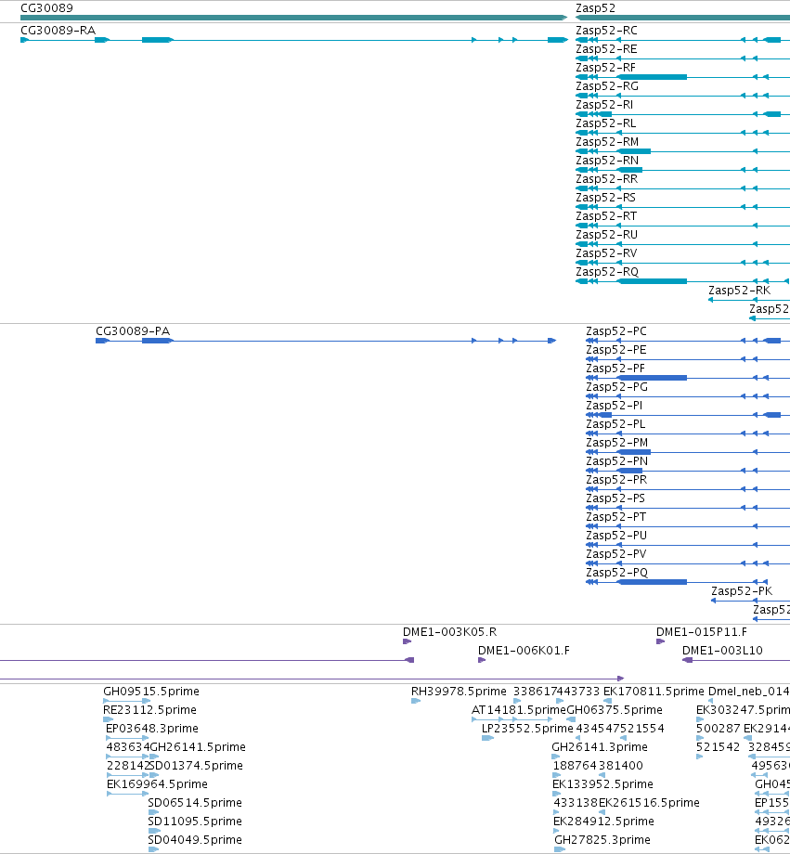The width and height of the screenshot is (790, 854).
Task: Select transcript Zasp52-RM
Action: tap(607, 142)
